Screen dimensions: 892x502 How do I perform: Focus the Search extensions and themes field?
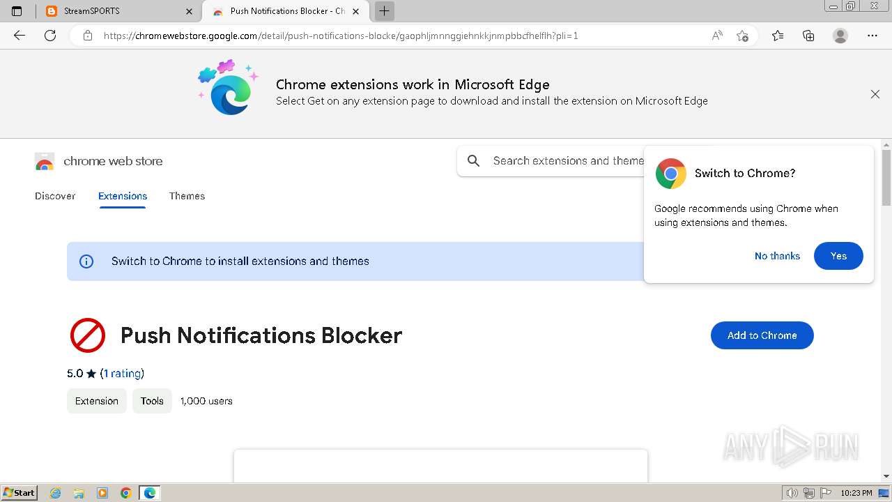pyautogui.click(x=568, y=161)
